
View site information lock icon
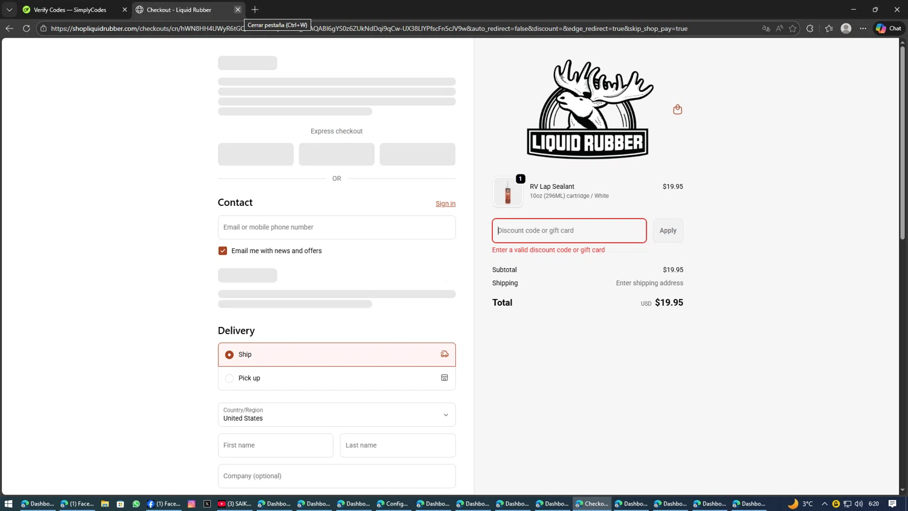pyautogui.click(x=44, y=28)
